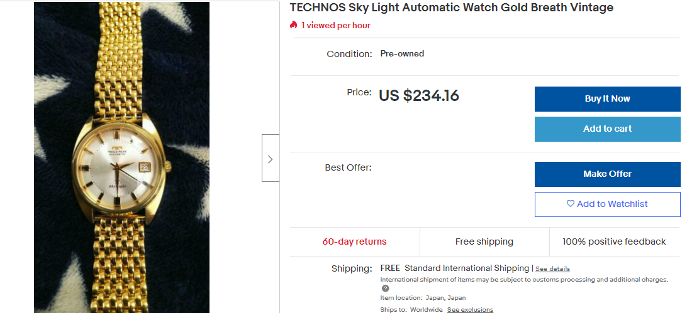This screenshot has height=313, width=687.
Task: Click the TECHNOS Sky Light listing title
Action: coord(451,8)
